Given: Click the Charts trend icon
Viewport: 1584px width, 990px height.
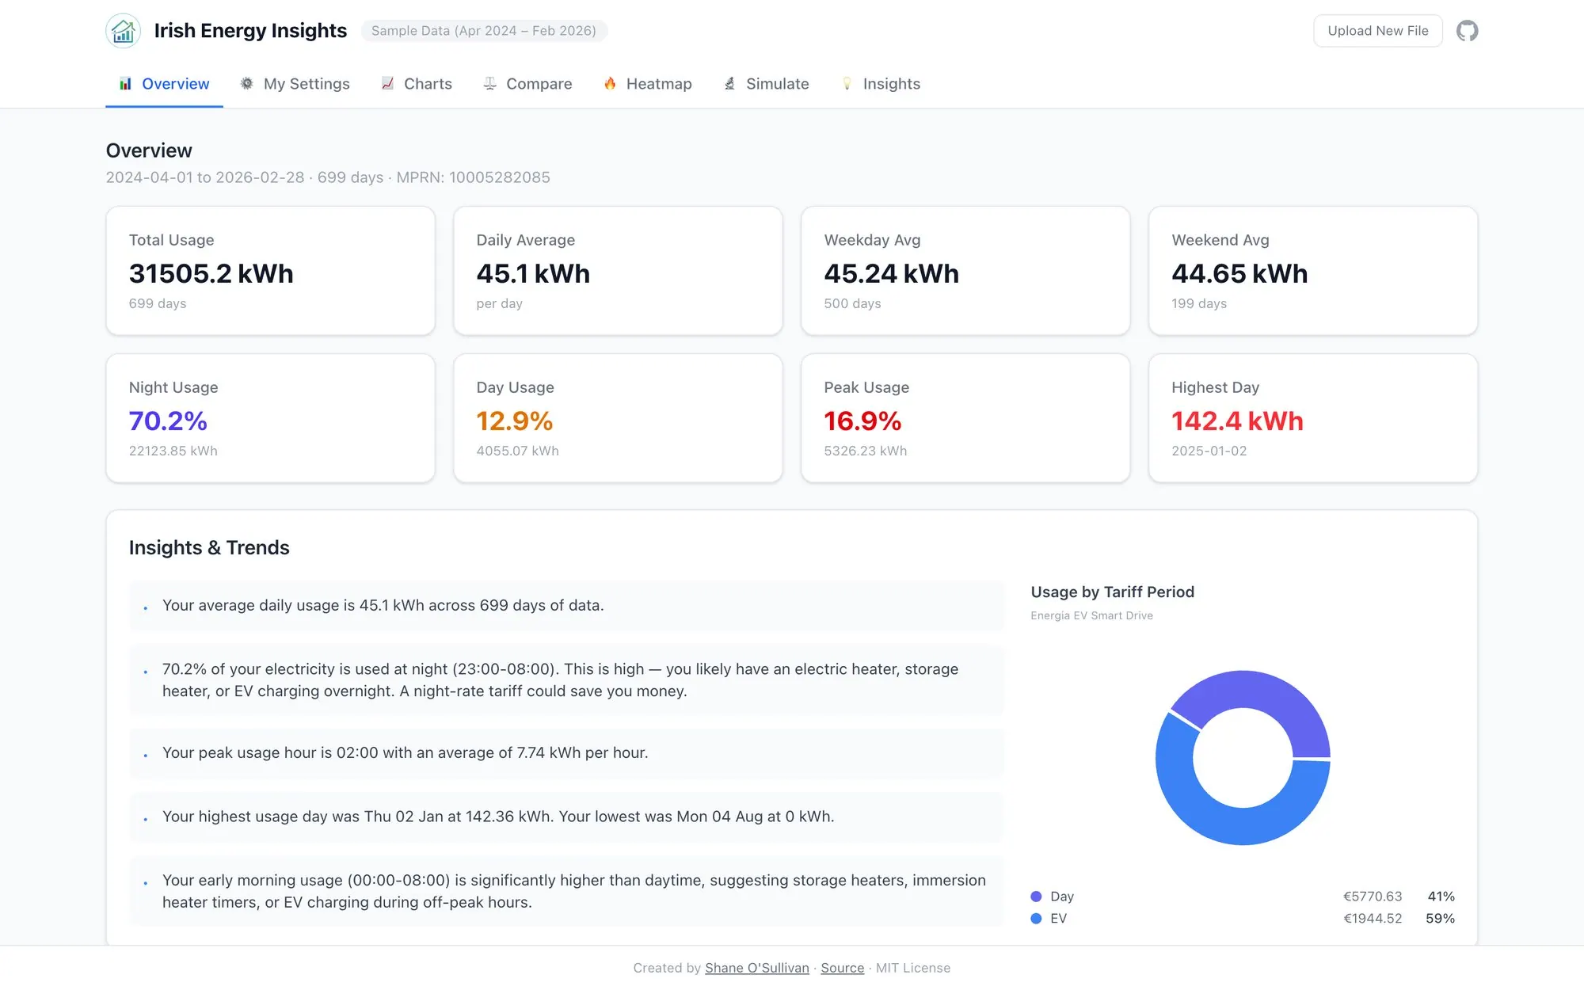Looking at the screenshot, I should click(387, 83).
